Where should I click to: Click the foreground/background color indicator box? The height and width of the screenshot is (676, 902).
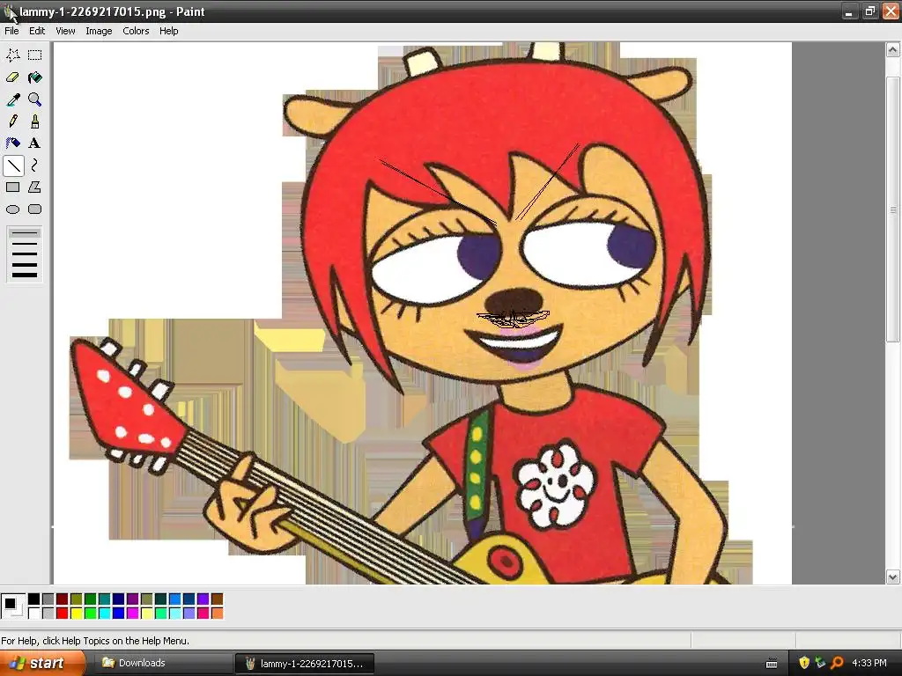13,606
